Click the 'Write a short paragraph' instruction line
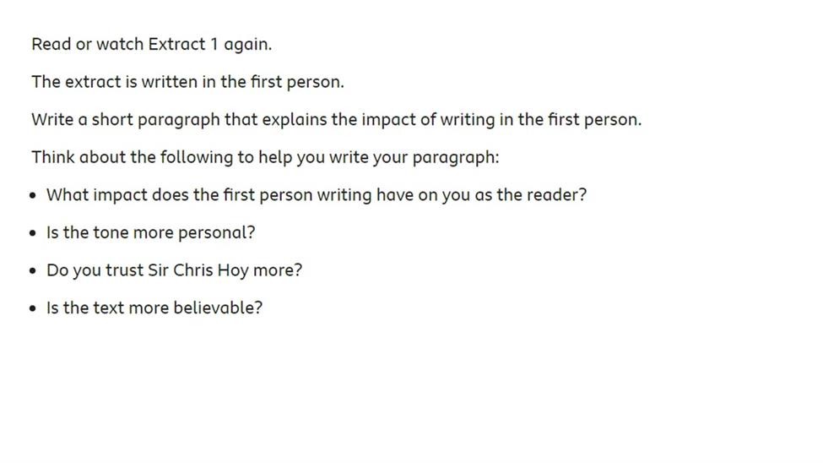This screenshot has height=463, width=823. tap(337, 120)
